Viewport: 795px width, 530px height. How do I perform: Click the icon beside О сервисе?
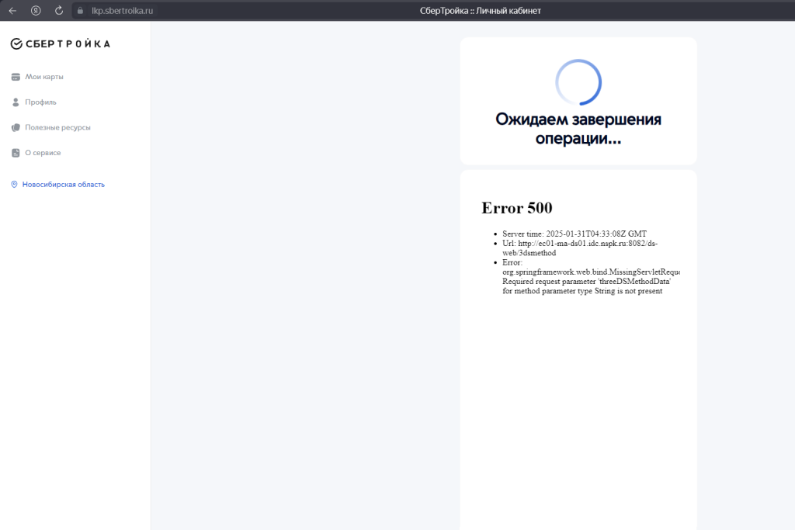pyautogui.click(x=16, y=153)
